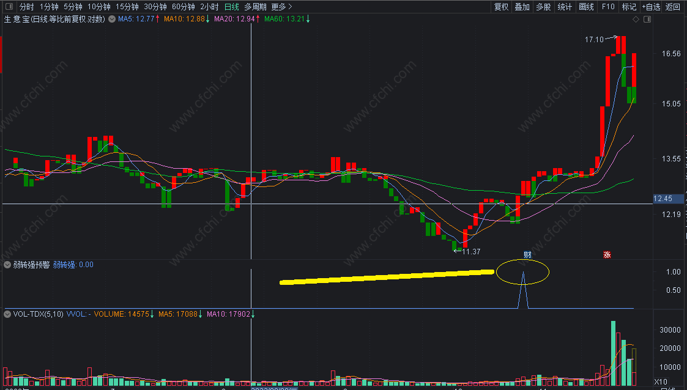The image size is (687, 390).
Task: Select the 2小时 period
Action: 209,7
